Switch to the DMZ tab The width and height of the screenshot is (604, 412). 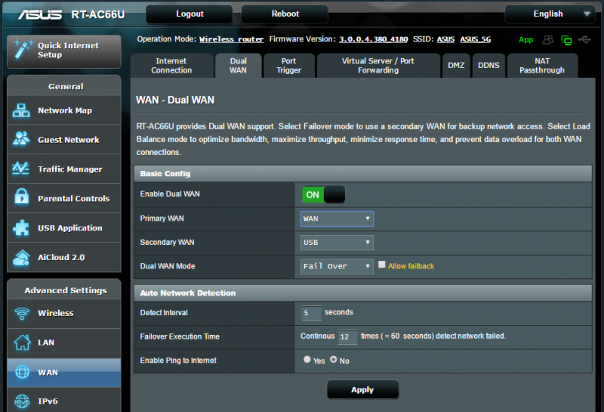point(456,66)
